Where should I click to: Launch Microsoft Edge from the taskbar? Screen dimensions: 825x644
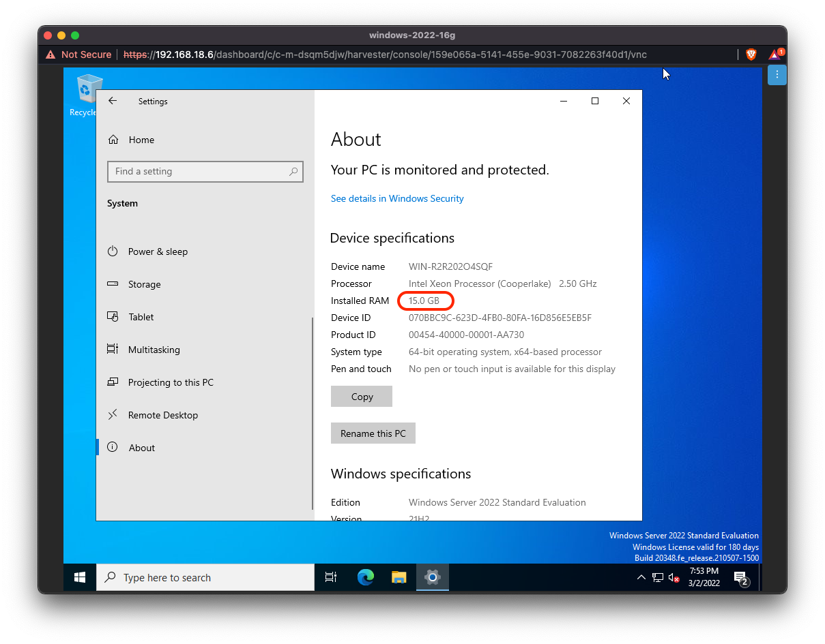point(366,577)
